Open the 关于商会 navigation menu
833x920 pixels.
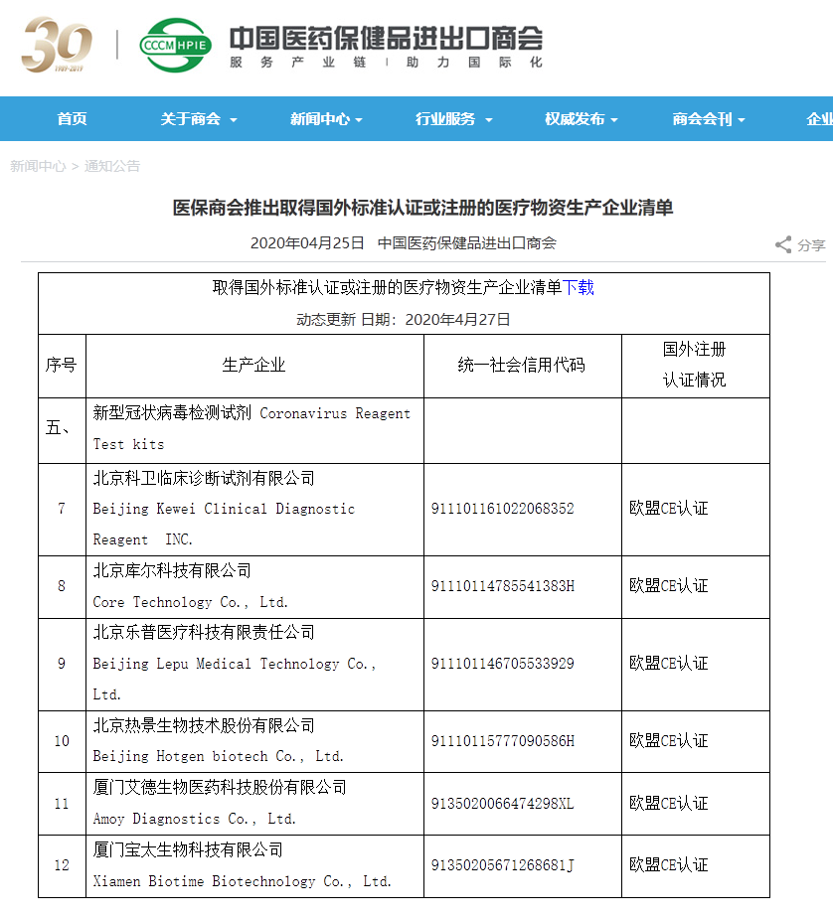pyautogui.click(x=191, y=118)
